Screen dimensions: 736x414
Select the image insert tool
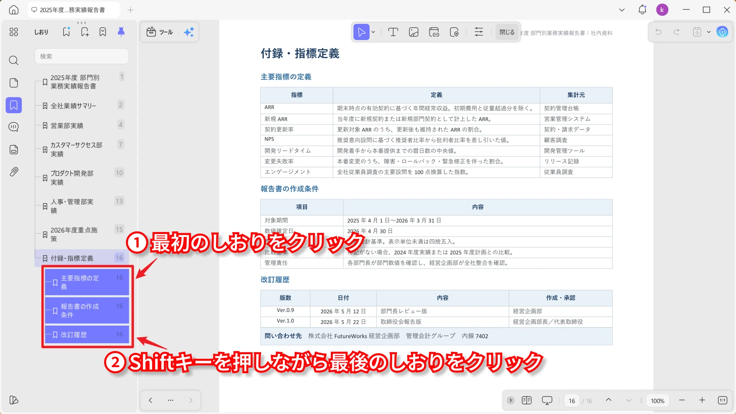pos(413,32)
